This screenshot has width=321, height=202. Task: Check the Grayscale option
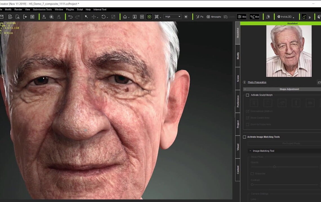click(x=252, y=173)
